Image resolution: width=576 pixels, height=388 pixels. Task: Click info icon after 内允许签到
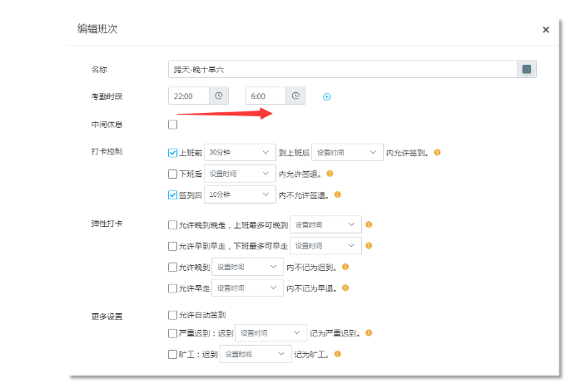pos(437,153)
